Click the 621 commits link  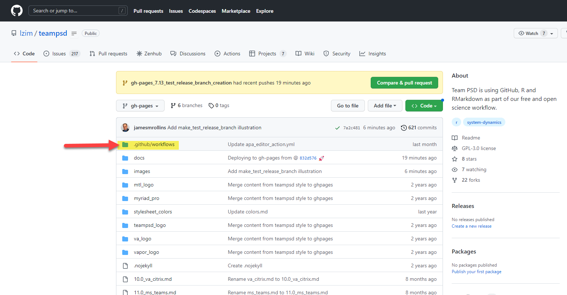coord(419,128)
